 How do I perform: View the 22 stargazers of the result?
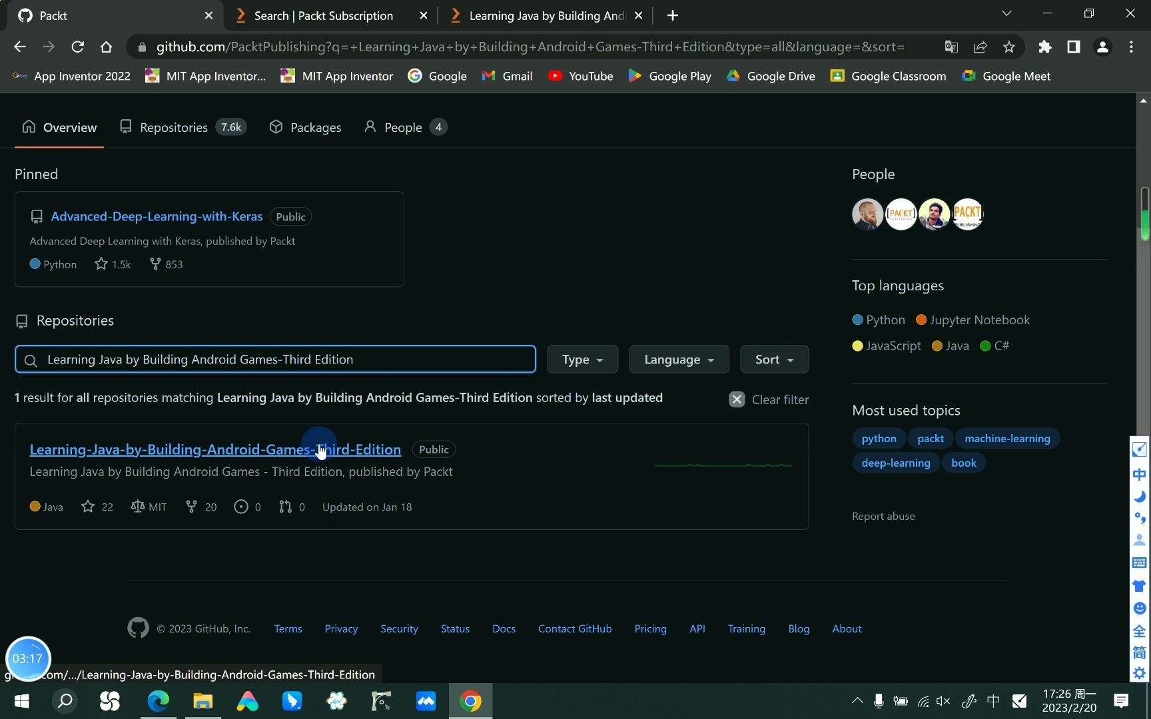[97, 507]
